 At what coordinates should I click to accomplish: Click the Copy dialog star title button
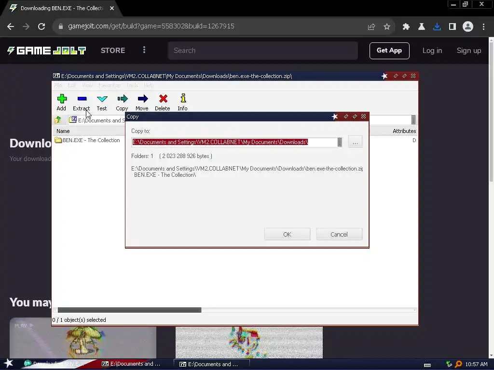coord(335,117)
